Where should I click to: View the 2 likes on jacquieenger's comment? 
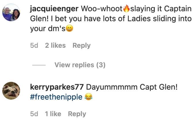pos(55,45)
